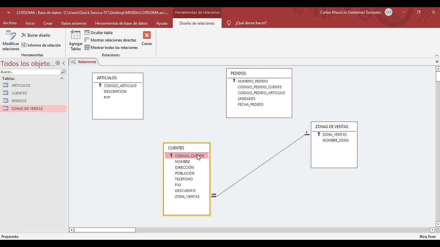Screen dimensions: 440x247
Task: Click the CLIENTES table title bar
Action: [187, 148]
